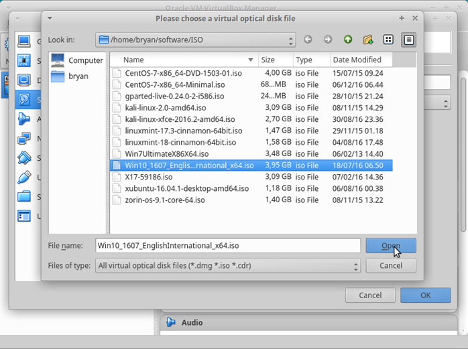The width and height of the screenshot is (468, 349).
Task: Open User Interface settings icon
Action: click(x=24, y=216)
